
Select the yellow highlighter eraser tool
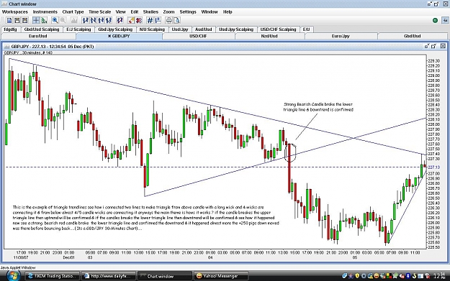(131, 20)
